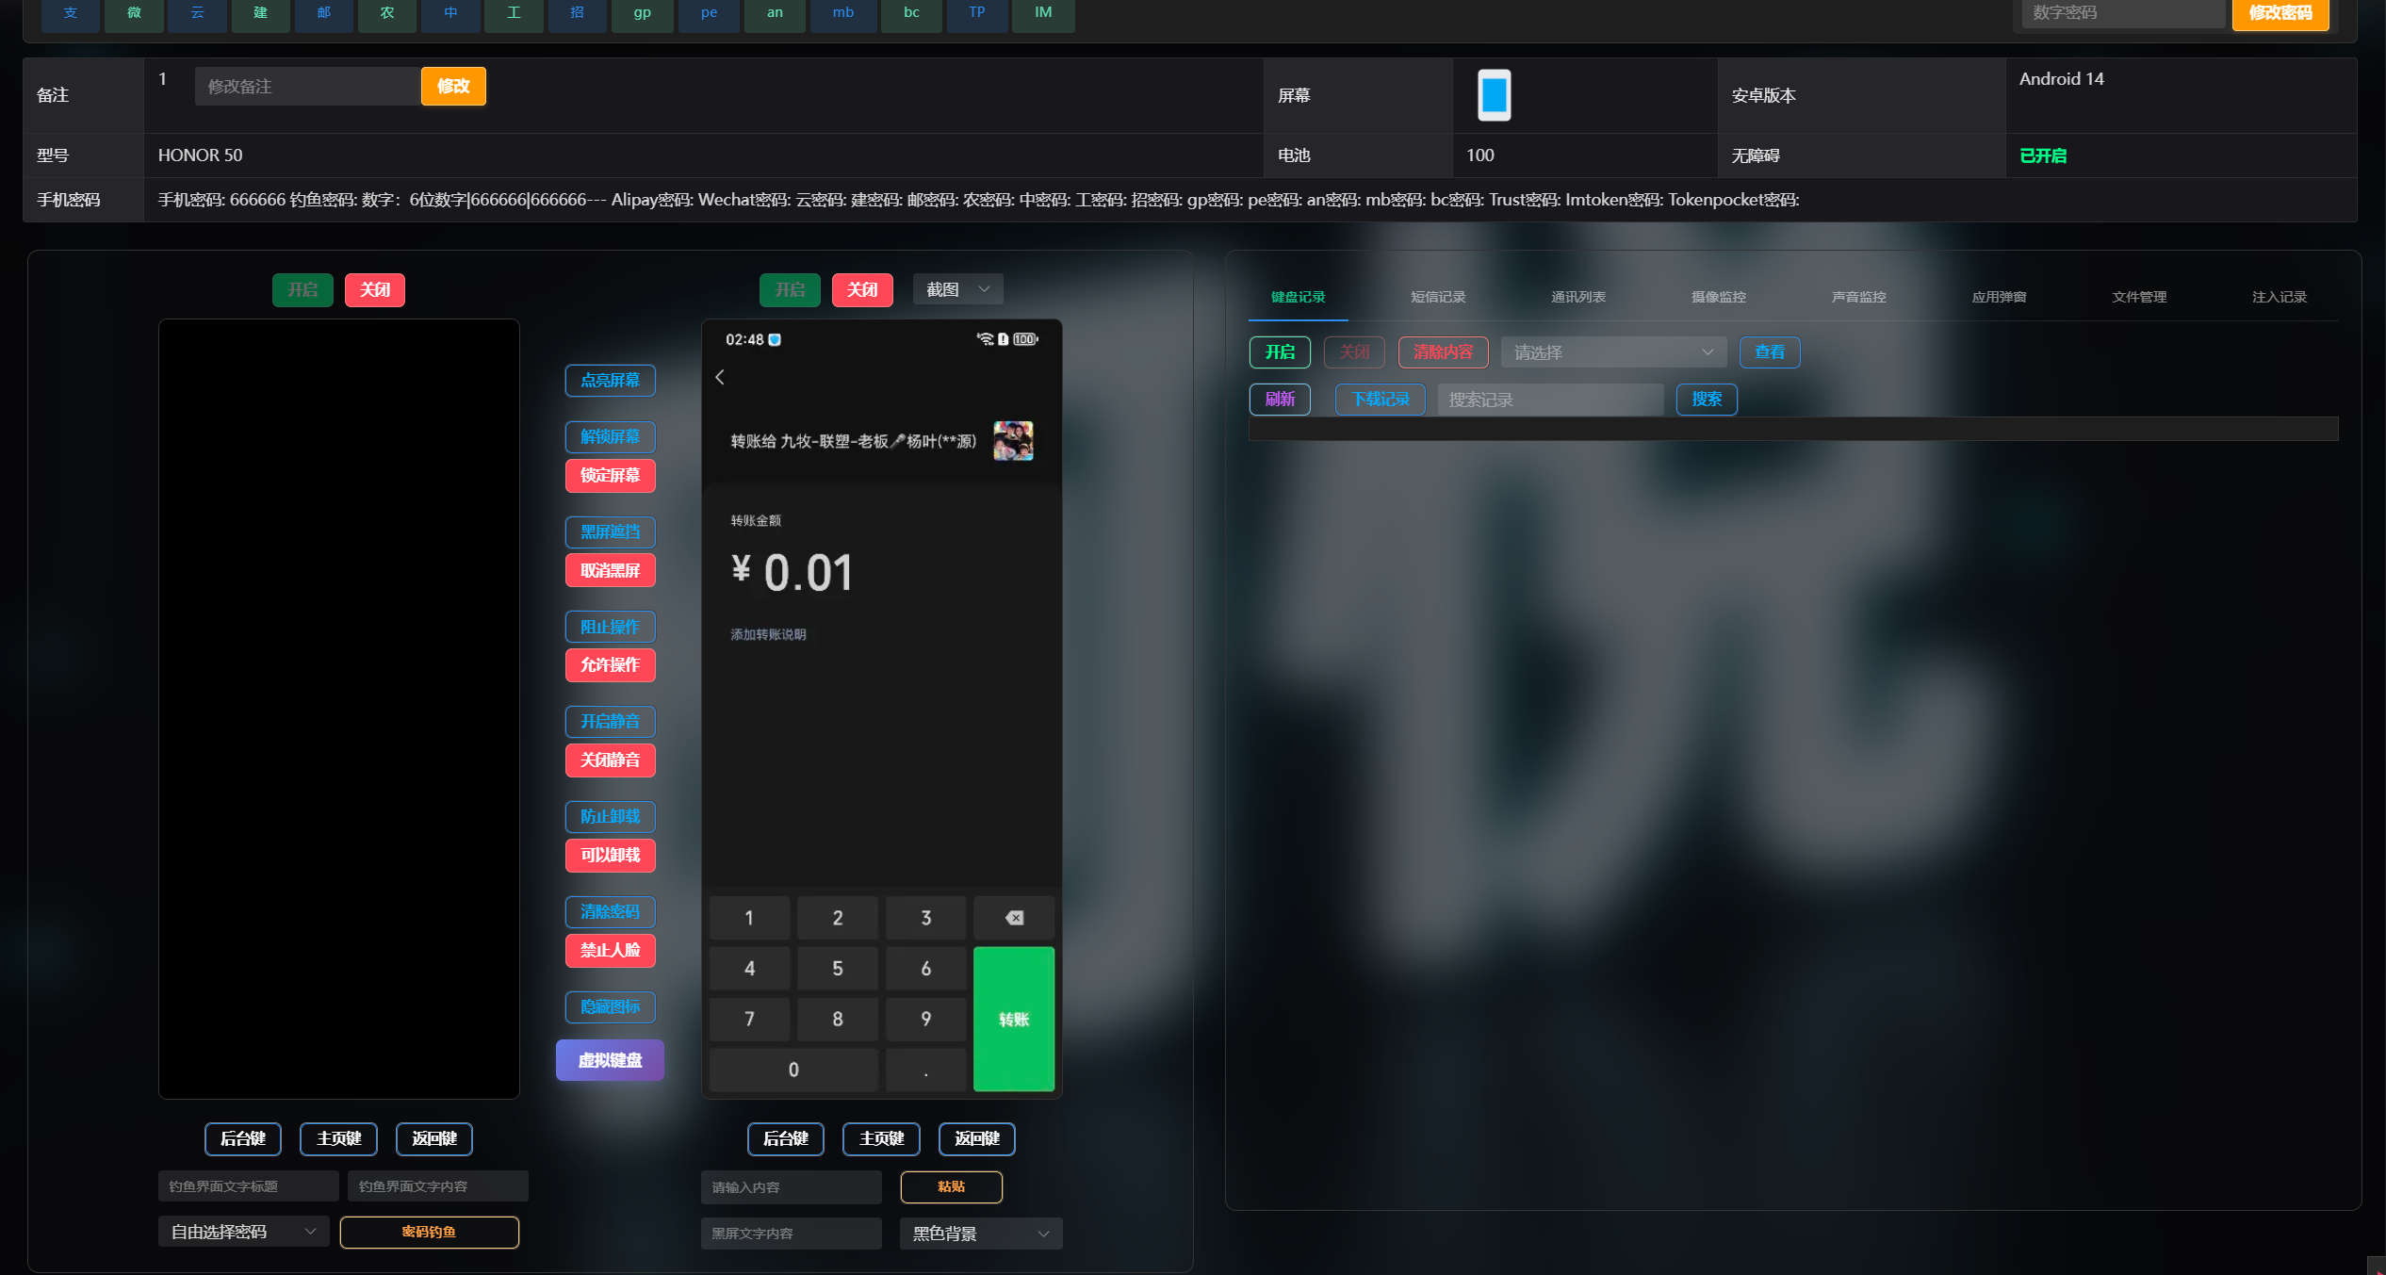Switch to the 短信记录 tab

1438,297
